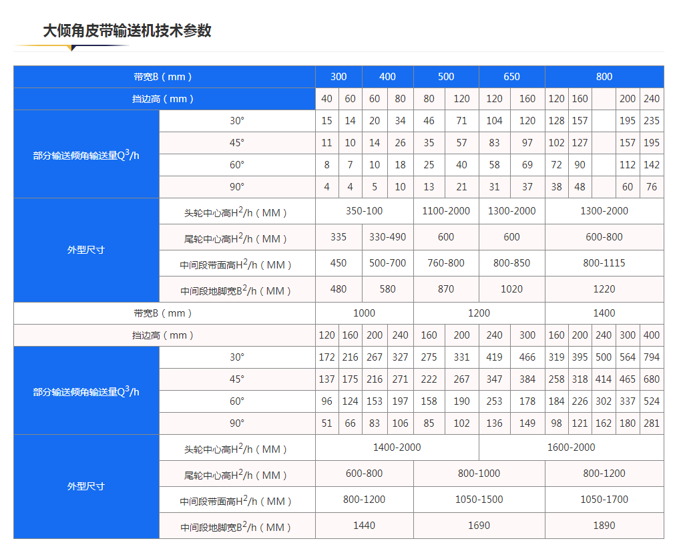Click band width header cell 800

pos(604,77)
